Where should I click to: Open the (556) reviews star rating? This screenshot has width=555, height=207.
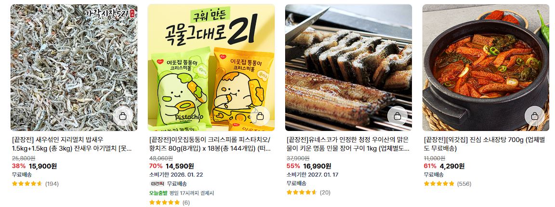point(448,183)
